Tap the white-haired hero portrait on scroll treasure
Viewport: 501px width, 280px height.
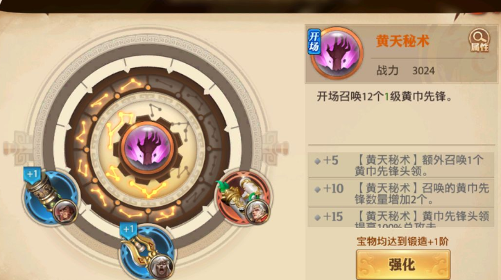pos(257,211)
